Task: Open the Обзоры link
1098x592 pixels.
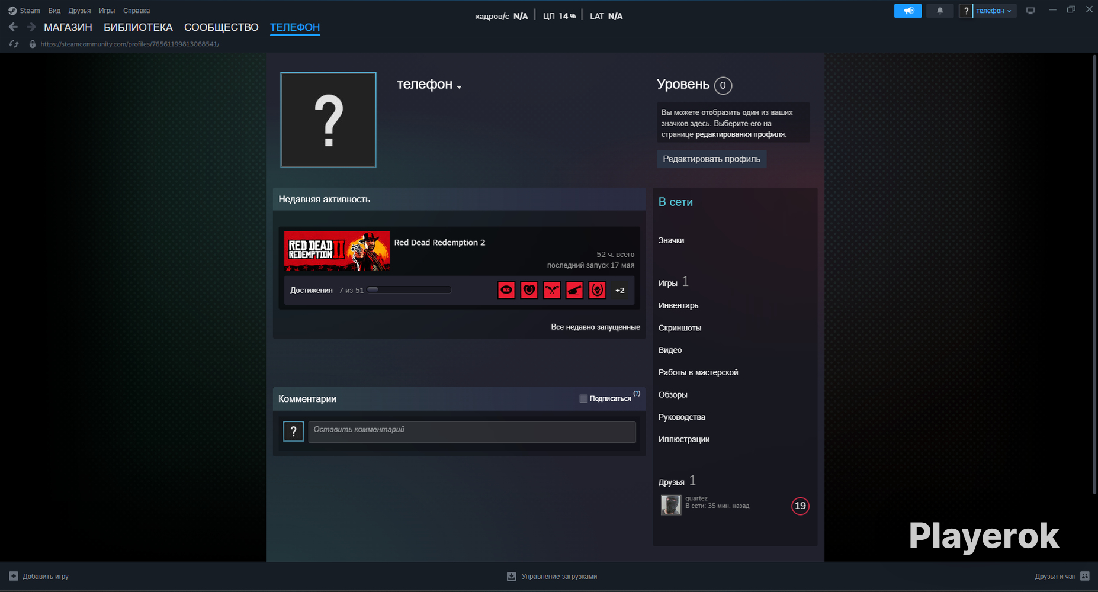Action: click(673, 395)
